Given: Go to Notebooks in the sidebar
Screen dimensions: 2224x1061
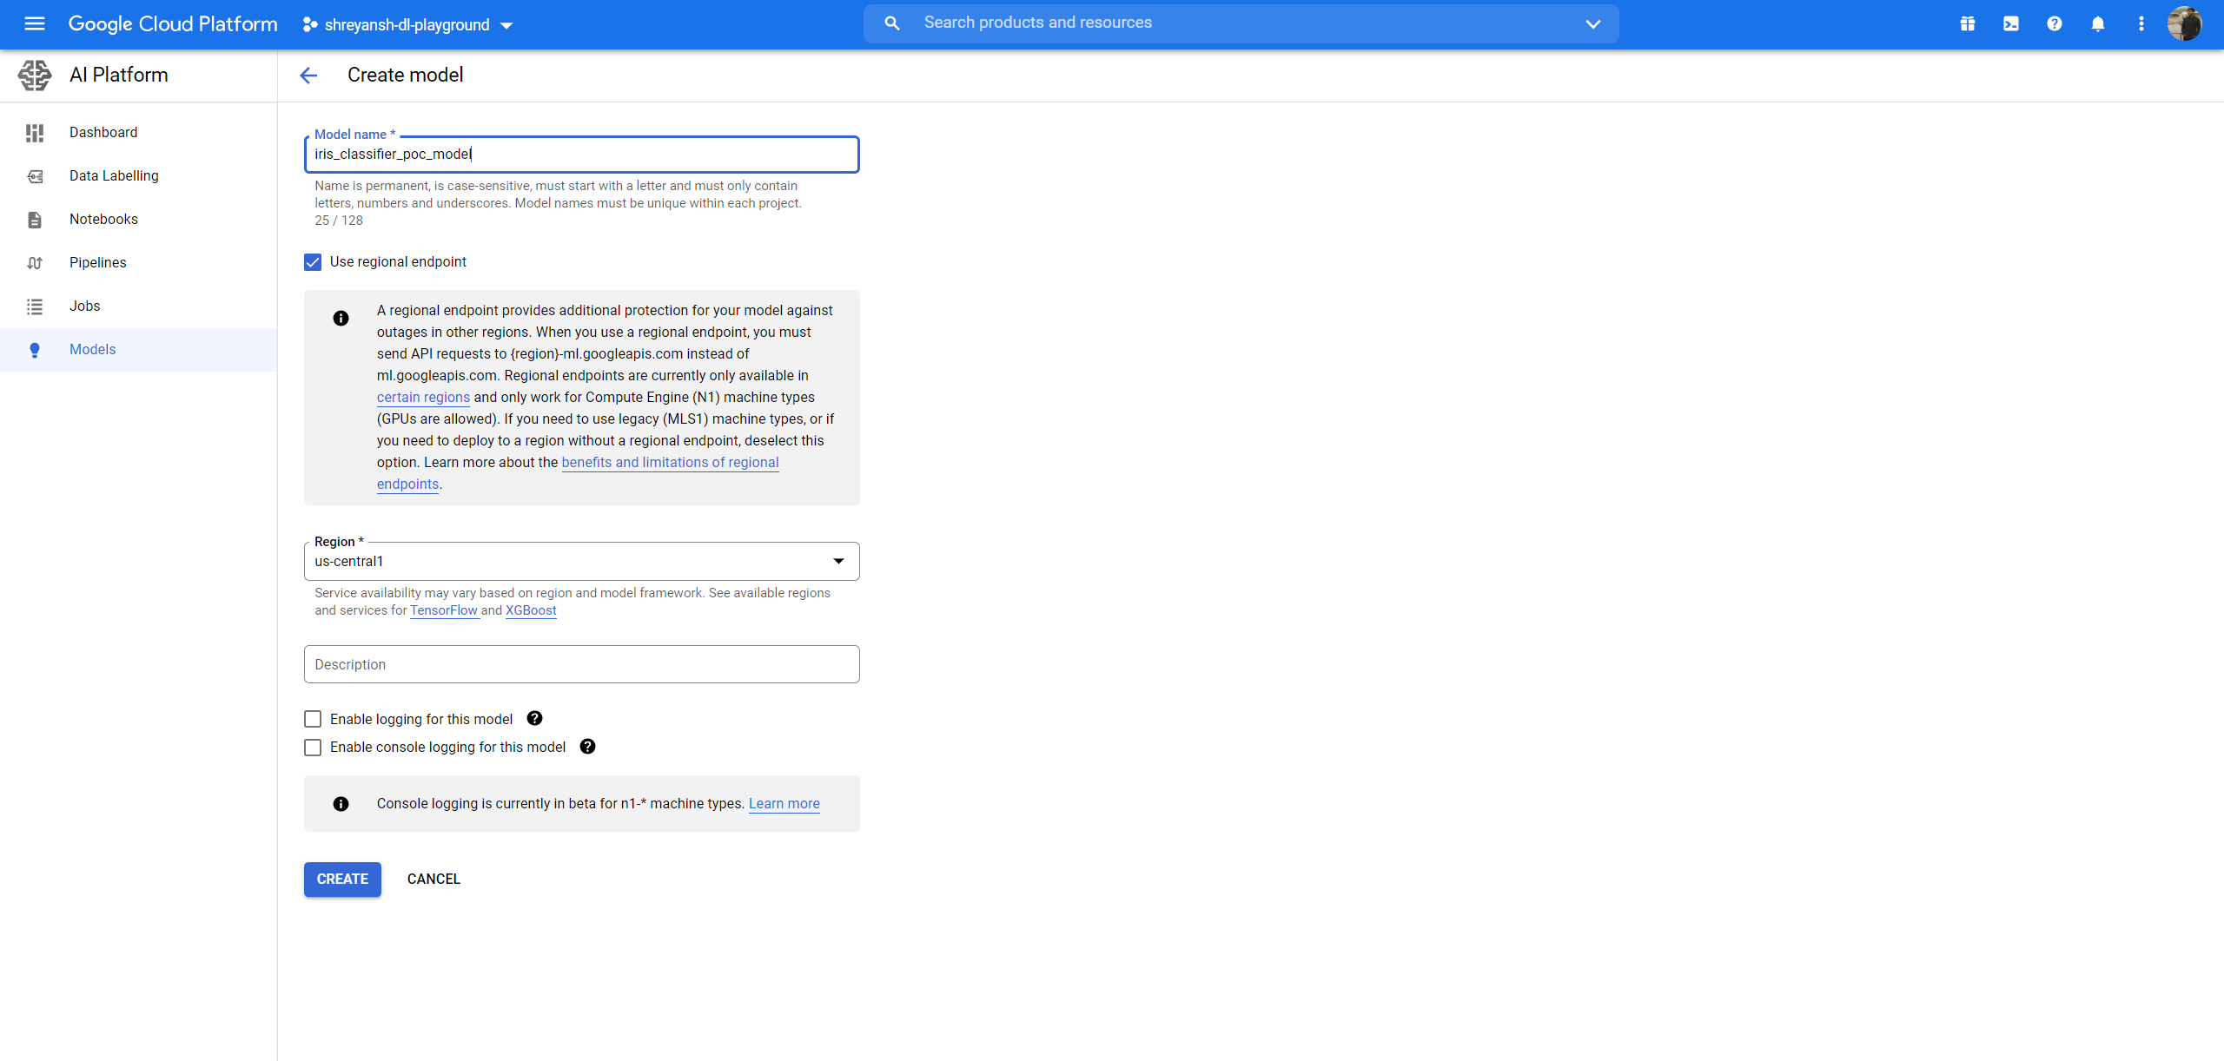Looking at the screenshot, I should 103,220.
